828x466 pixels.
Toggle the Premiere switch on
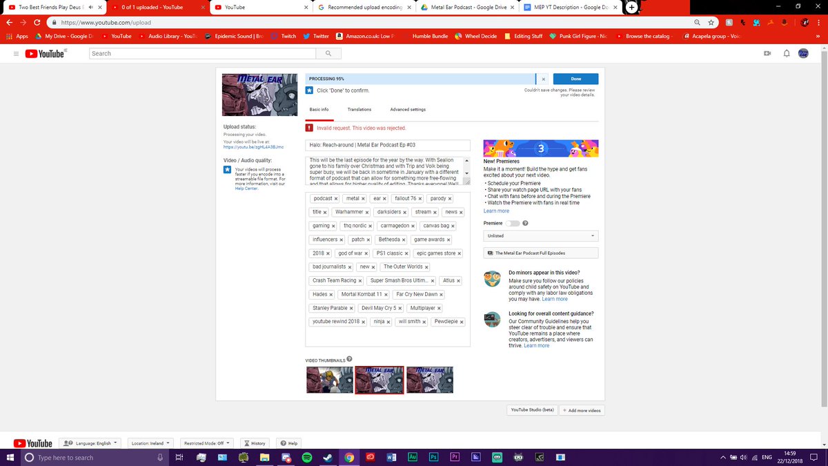click(512, 224)
